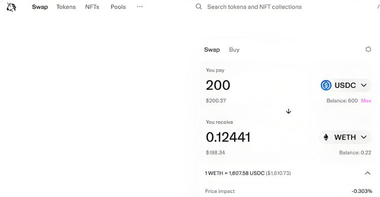Switch to the Buy tab
Image resolution: width=380 pixels, height=197 pixels.
coord(234,50)
